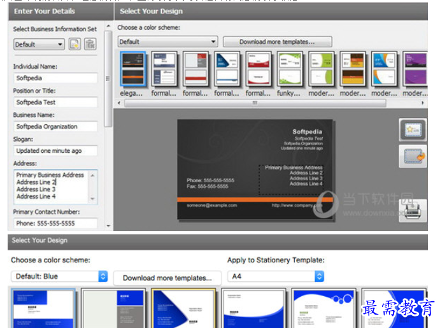Screen dimensions: 440x328
Task: Click the template strip right scroll arrow
Action: [x=423, y=103]
